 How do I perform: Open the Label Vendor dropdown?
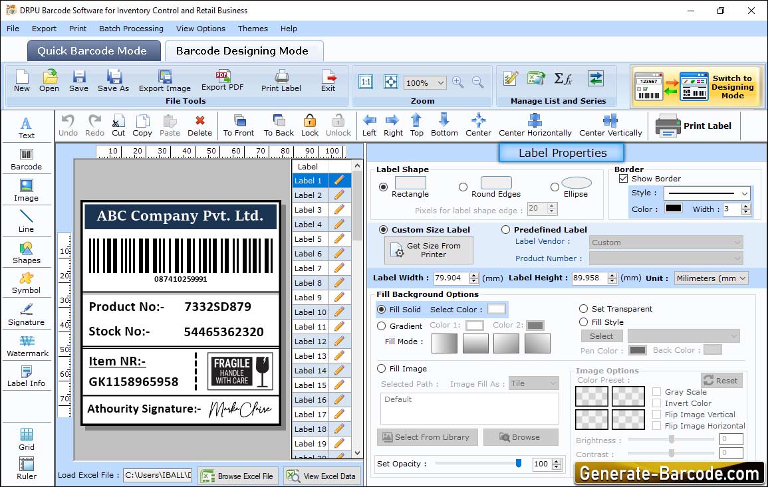[666, 243]
